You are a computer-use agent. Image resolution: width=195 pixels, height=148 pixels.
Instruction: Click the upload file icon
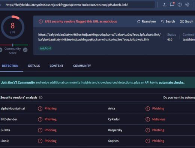(x=165, y=5)
